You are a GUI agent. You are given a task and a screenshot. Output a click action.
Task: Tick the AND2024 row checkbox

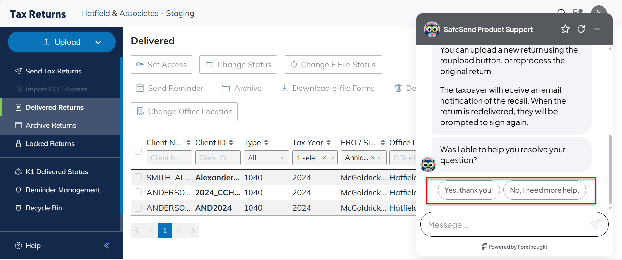pyautogui.click(x=138, y=208)
